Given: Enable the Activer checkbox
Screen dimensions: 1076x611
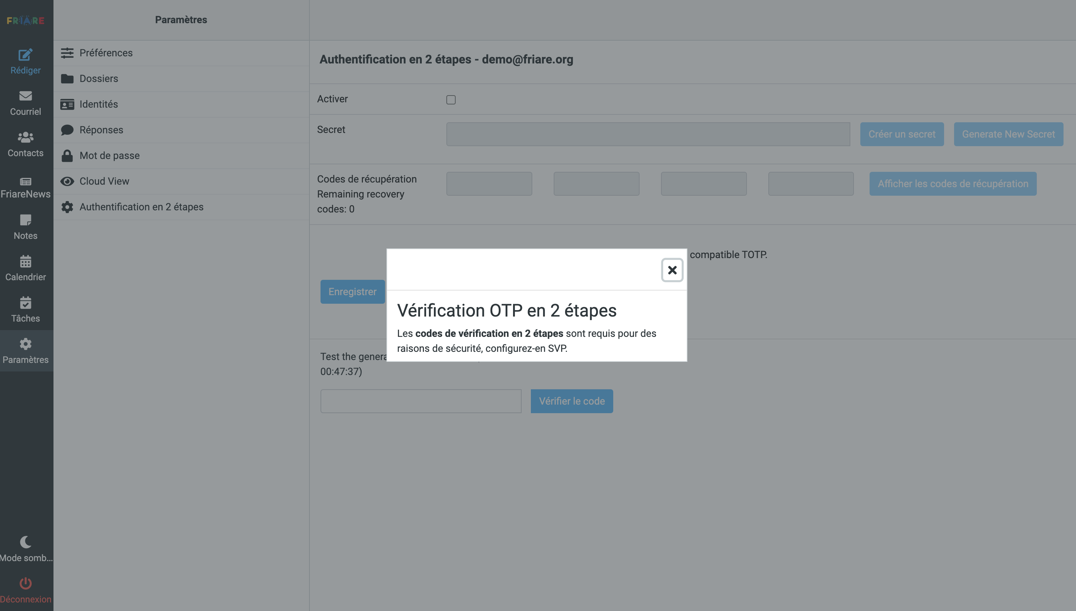Looking at the screenshot, I should coord(451,99).
